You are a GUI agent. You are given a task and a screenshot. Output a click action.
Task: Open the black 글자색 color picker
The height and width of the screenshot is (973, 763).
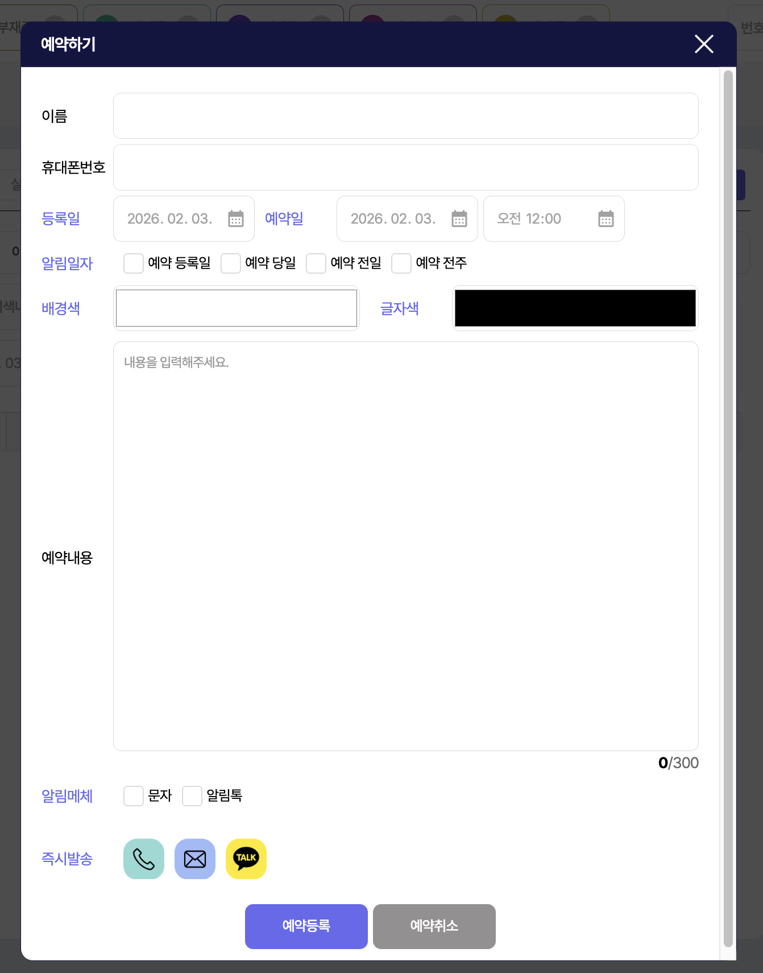coord(575,308)
